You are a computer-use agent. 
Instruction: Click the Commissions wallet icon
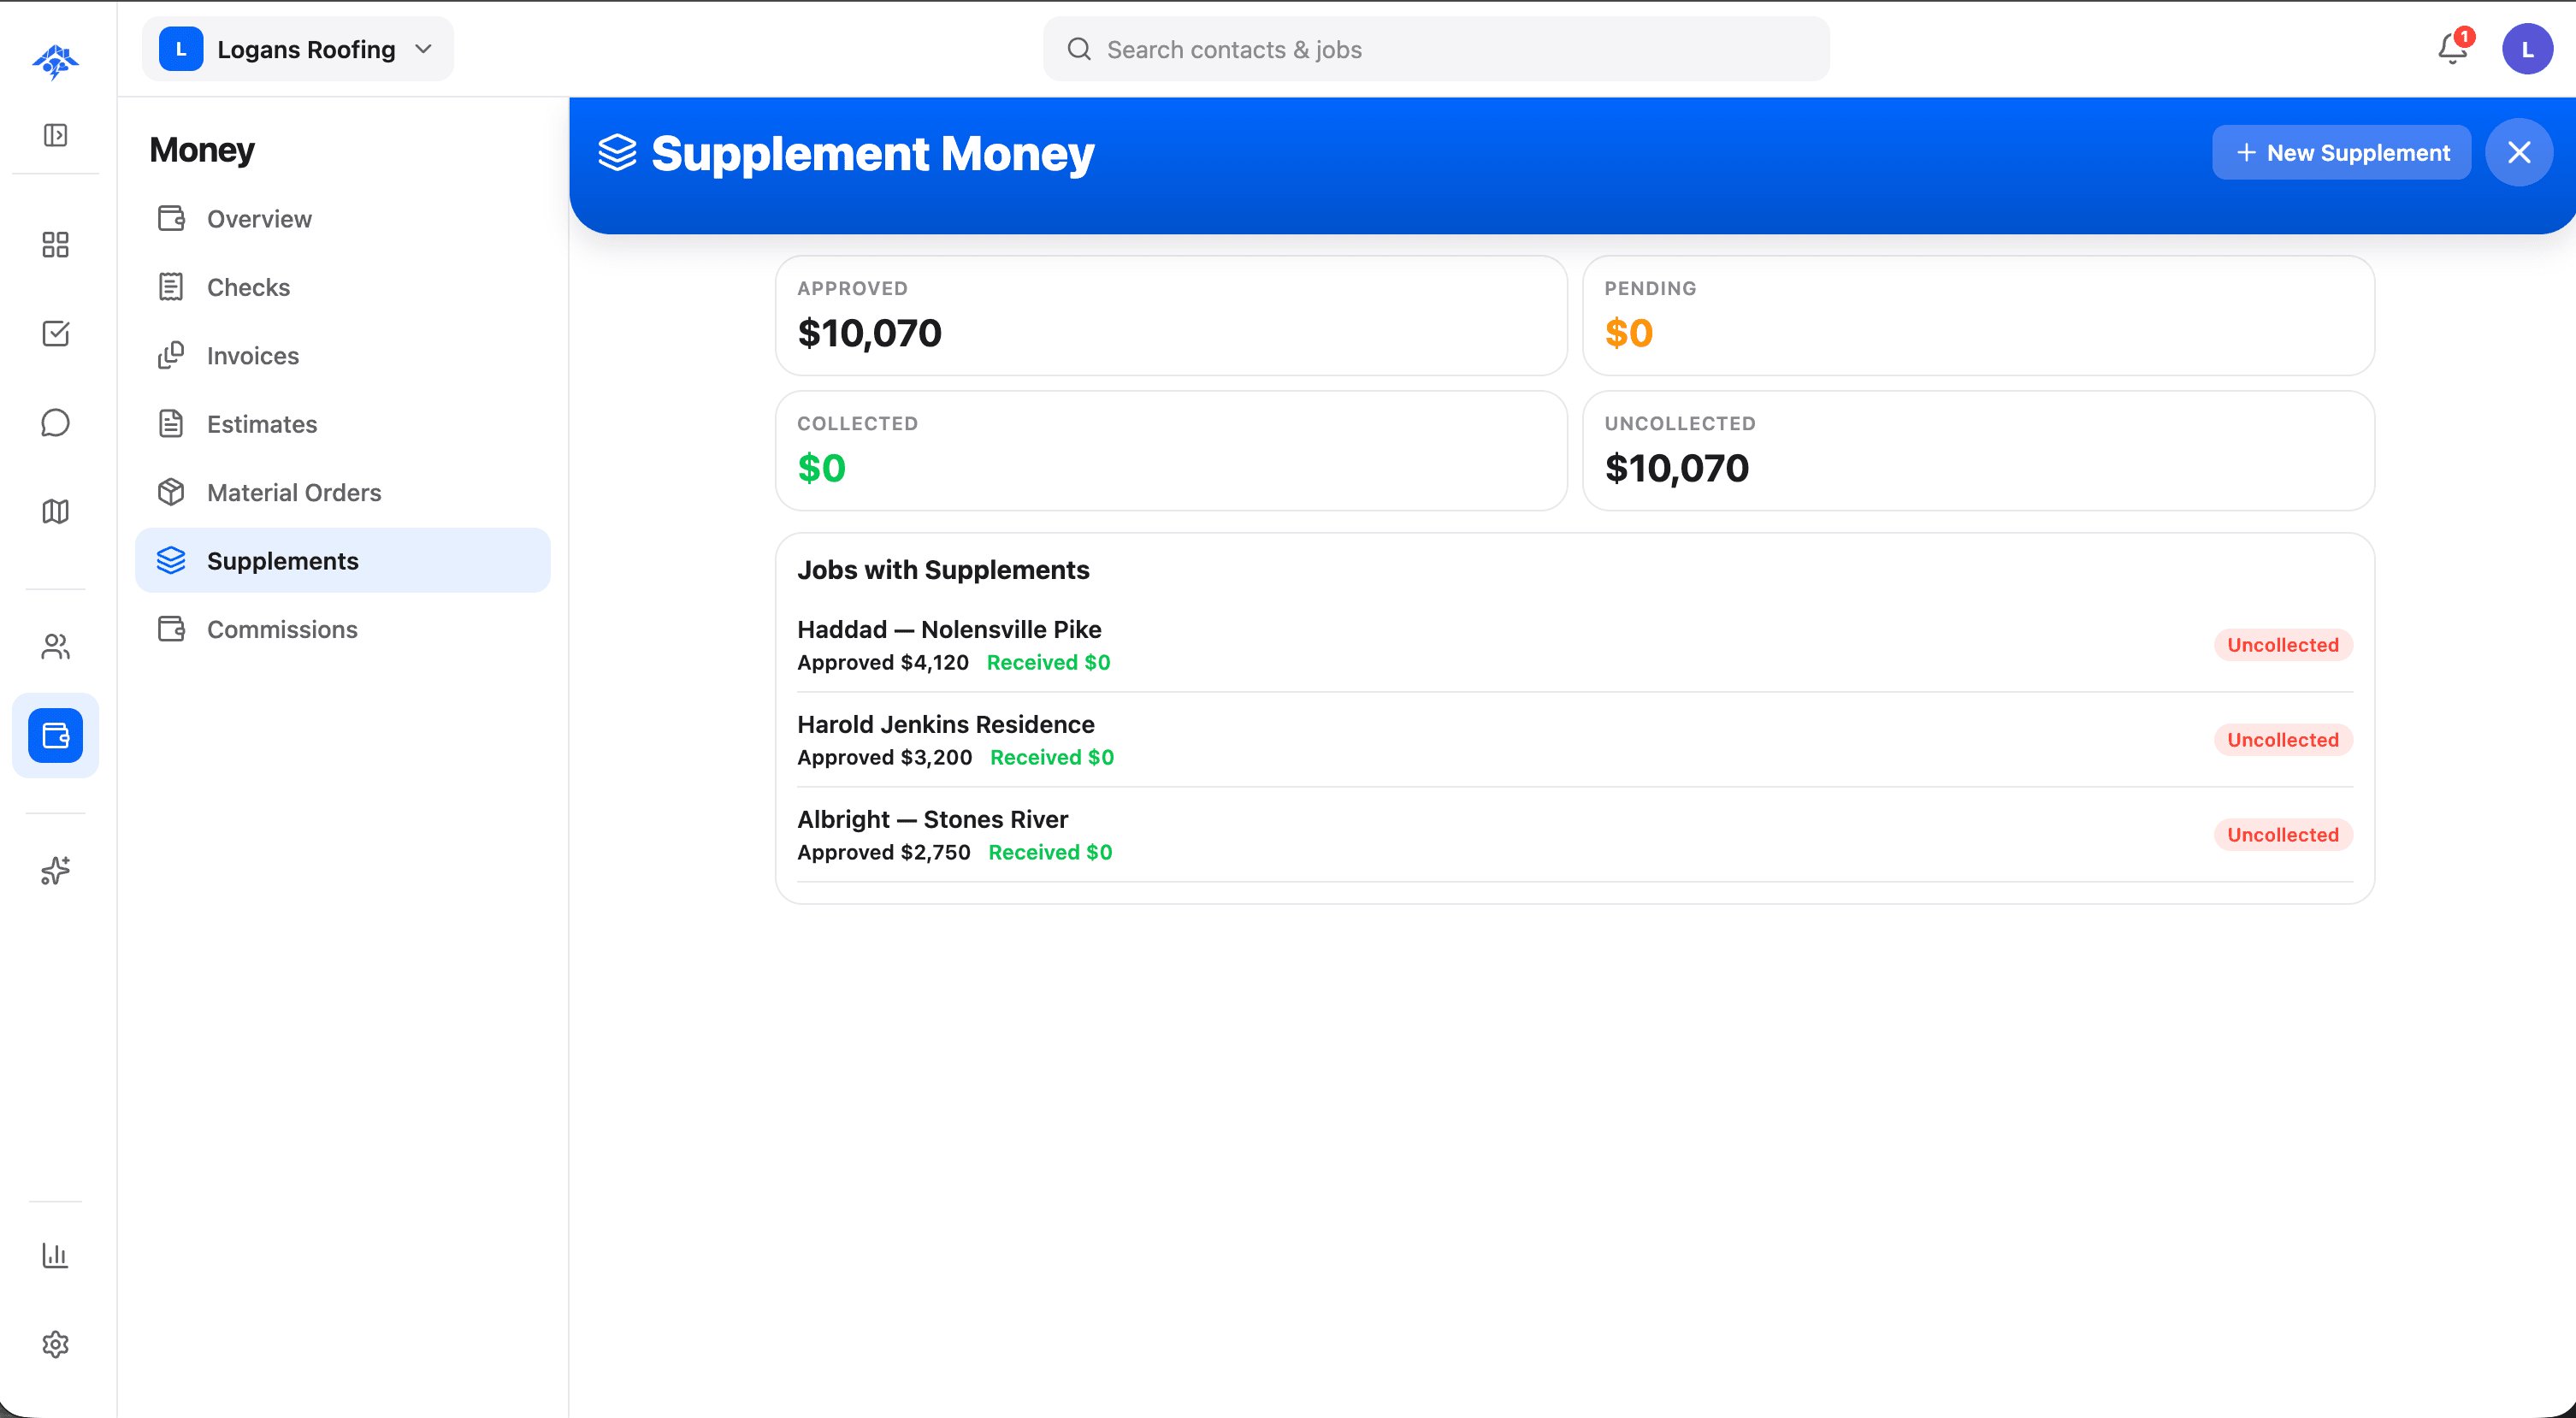171,629
